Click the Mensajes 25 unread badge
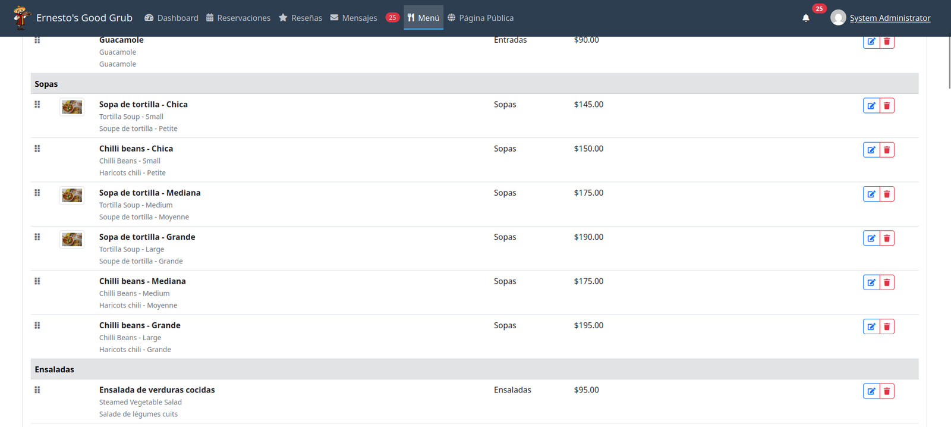Screen dimensions: 951x427 click(392, 17)
